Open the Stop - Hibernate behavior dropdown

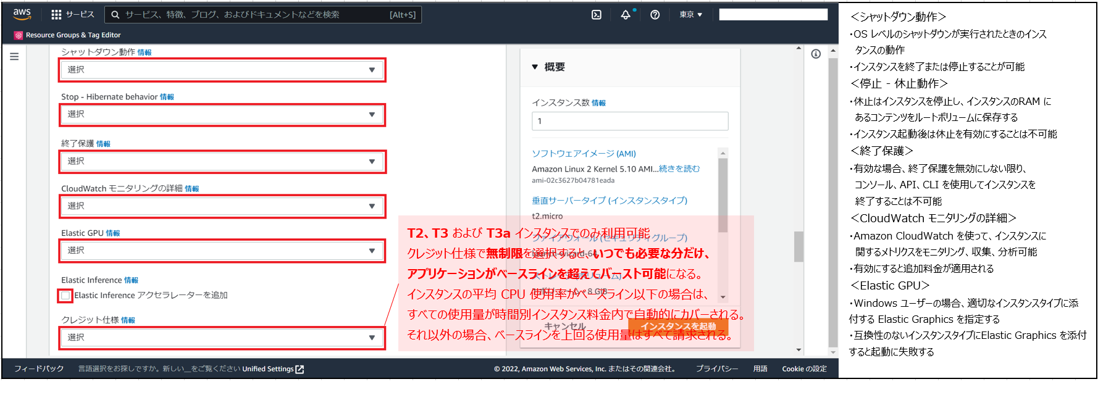(222, 114)
